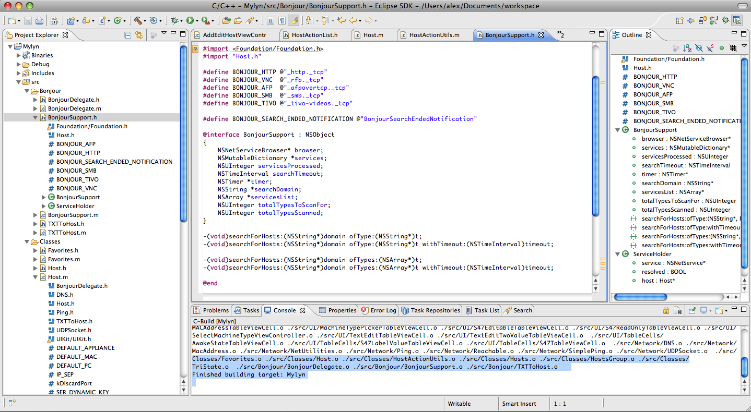Click the Debug bug icon
This screenshot has height=412, width=751.
pyautogui.click(x=174, y=20)
